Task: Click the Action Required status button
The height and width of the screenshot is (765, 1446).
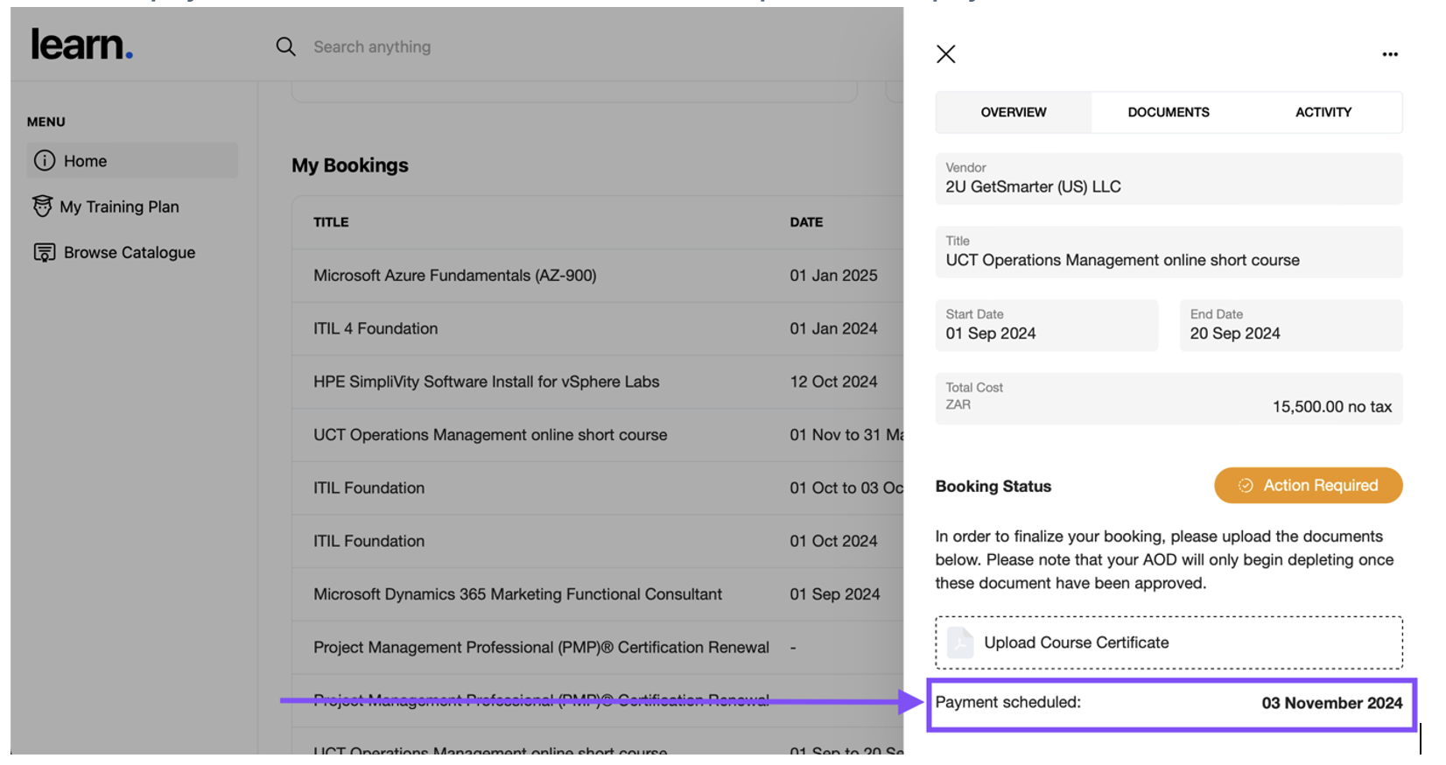Action: click(1308, 486)
